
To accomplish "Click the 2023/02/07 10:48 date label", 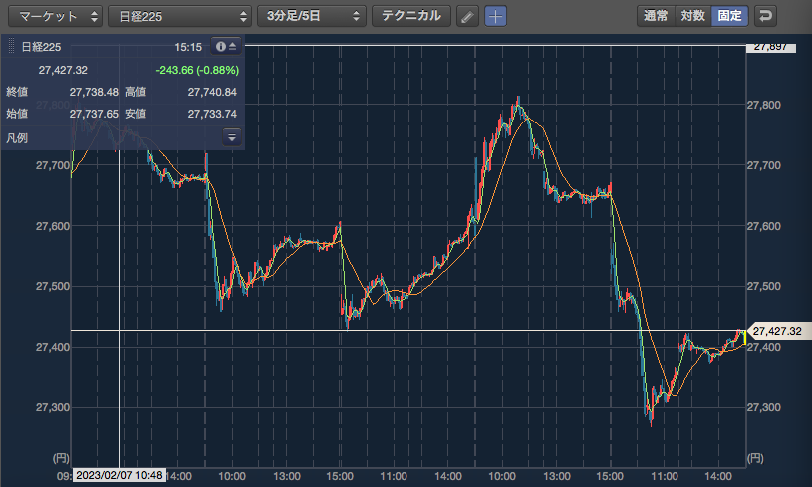I will pyautogui.click(x=120, y=475).
